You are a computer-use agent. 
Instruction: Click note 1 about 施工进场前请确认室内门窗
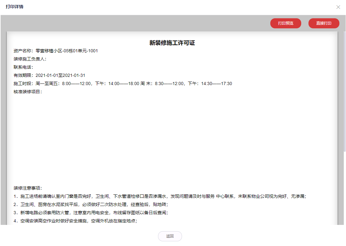click(x=160, y=196)
